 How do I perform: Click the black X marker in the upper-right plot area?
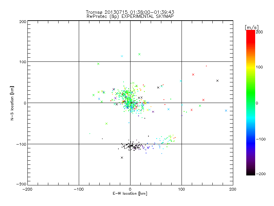click(217, 81)
